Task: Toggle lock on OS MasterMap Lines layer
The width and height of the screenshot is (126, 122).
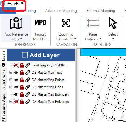Action: click(22, 87)
